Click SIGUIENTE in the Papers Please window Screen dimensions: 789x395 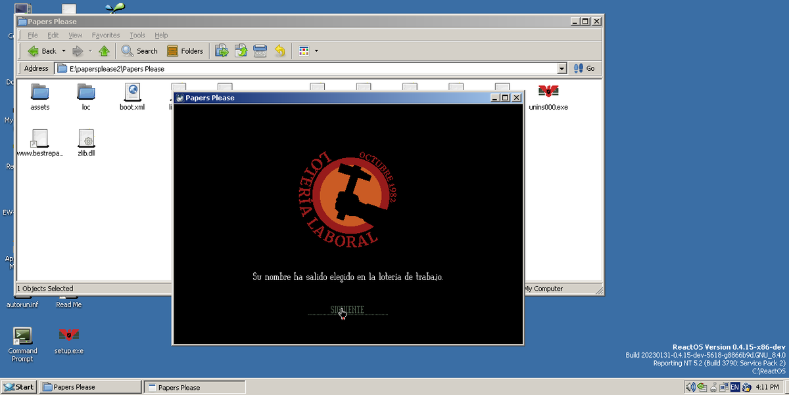click(x=347, y=309)
